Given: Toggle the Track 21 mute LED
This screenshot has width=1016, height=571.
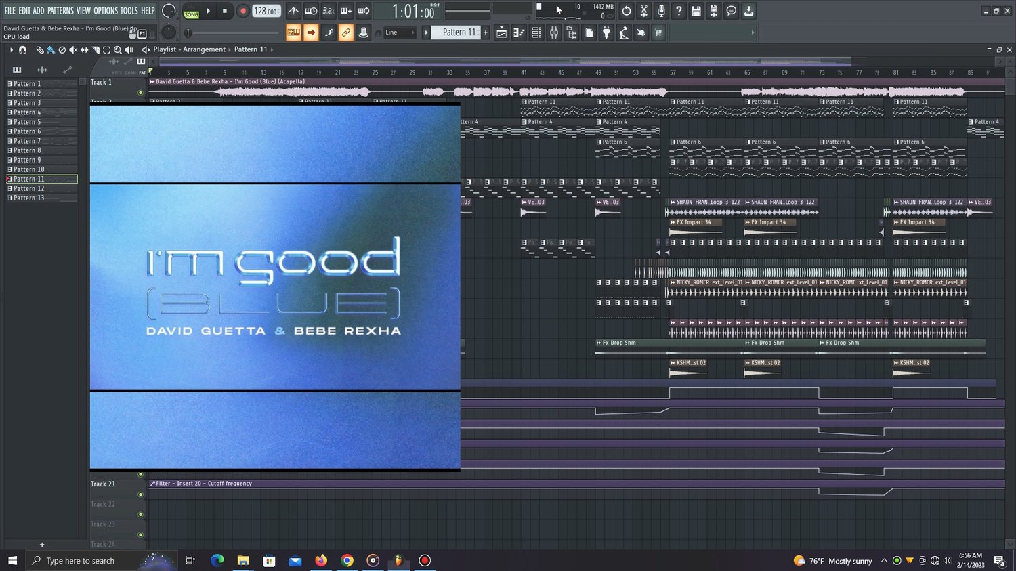Looking at the screenshot, I should [x=141, y=494].
